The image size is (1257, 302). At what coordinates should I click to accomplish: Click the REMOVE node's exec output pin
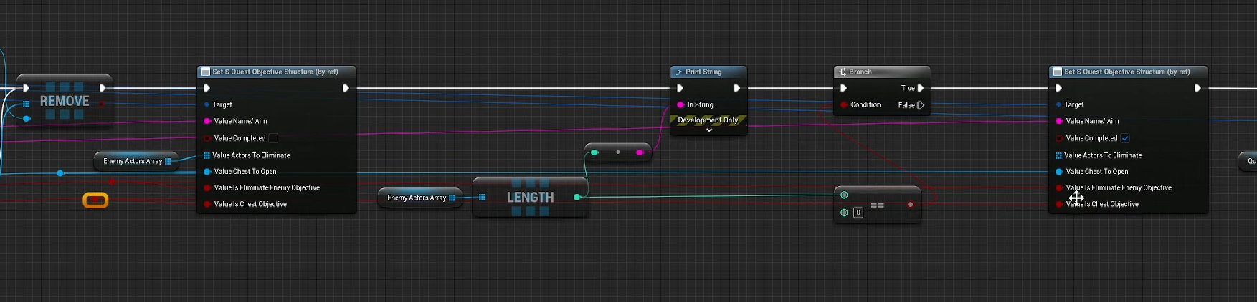[103, 88]
